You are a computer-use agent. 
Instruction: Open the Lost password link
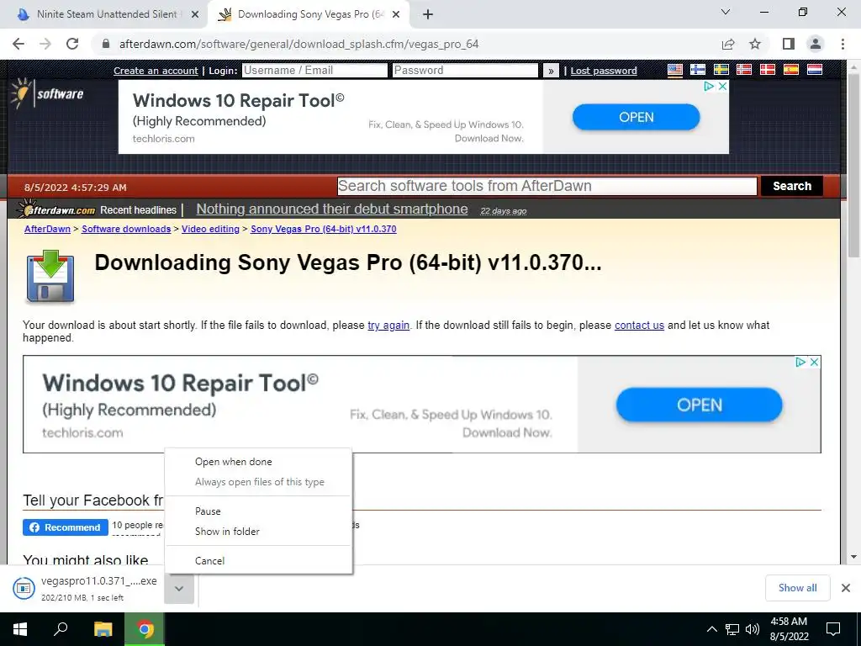click(604, 71)
